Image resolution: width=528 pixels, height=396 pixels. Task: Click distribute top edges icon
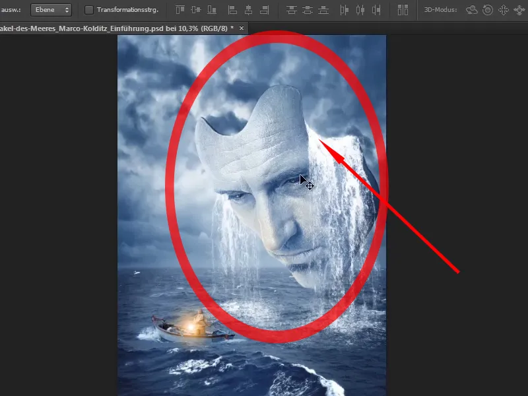point(291,10)
